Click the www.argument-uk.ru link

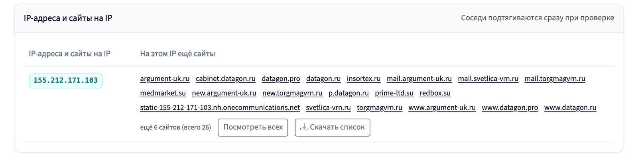[442, 107]
